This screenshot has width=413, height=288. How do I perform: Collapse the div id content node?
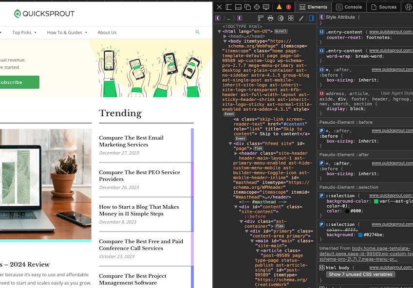point(236,207)
